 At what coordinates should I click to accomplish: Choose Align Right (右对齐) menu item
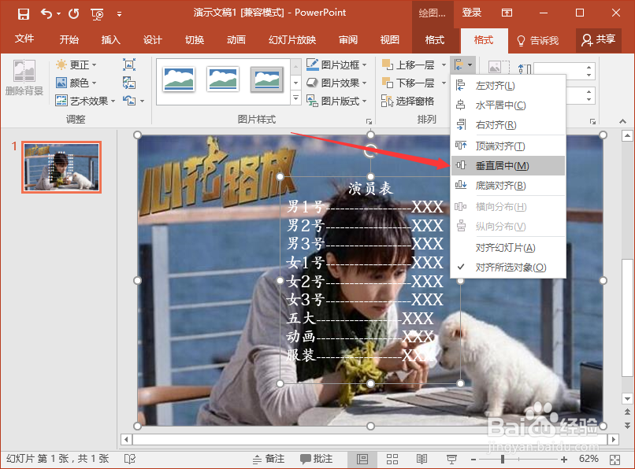508,125
